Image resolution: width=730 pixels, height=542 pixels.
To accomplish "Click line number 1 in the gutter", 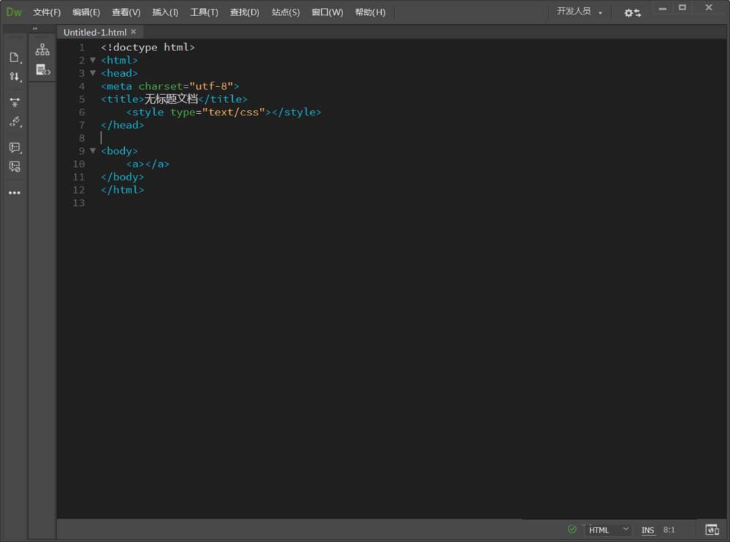I will coord(82,47).
